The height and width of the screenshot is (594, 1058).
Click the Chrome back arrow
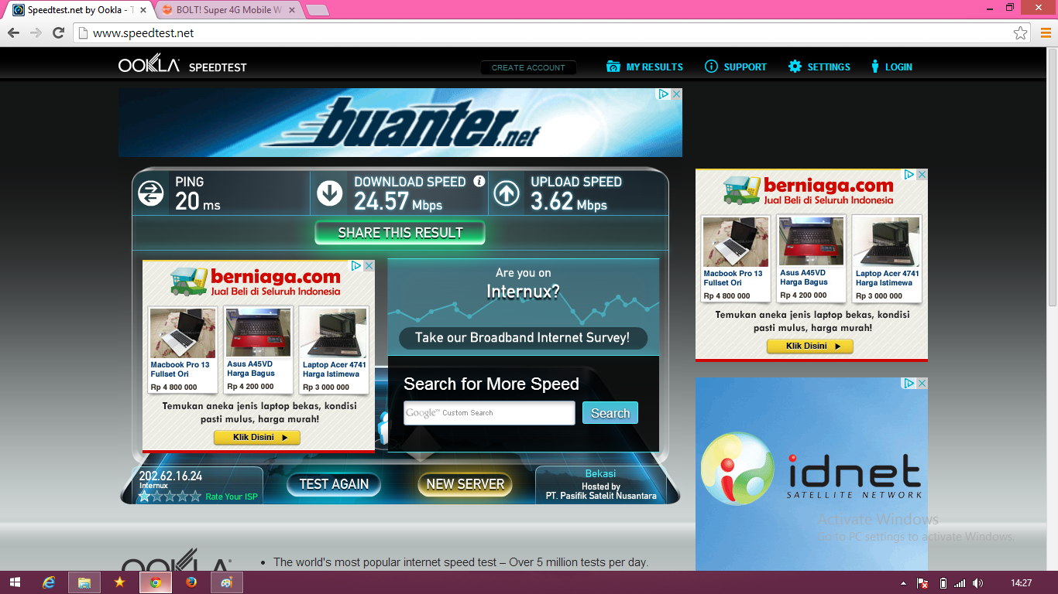[13, 33]
